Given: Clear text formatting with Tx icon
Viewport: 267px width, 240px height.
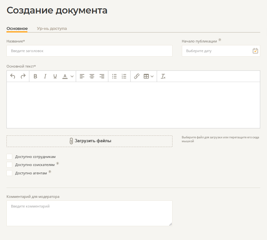Looking at the screenshot, I should pyautogui.click(x=163, y=76).
